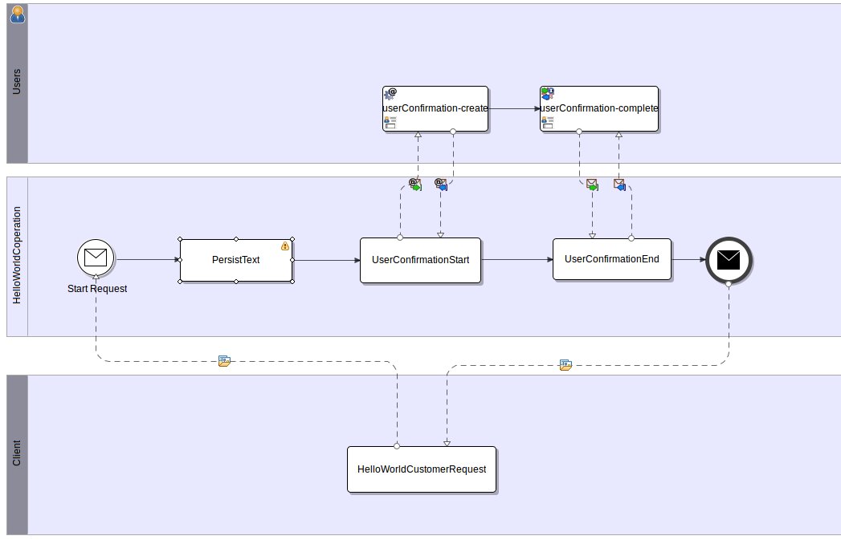The width and height of the screenshot is (841, 544).
Task: Click the green send-mail icon above UserConfirmationStart
Action: pyautogui.click(x=413, y=184)
